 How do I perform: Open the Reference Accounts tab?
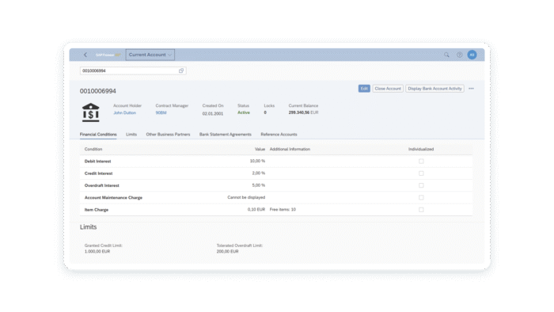(x=279, y=135)
